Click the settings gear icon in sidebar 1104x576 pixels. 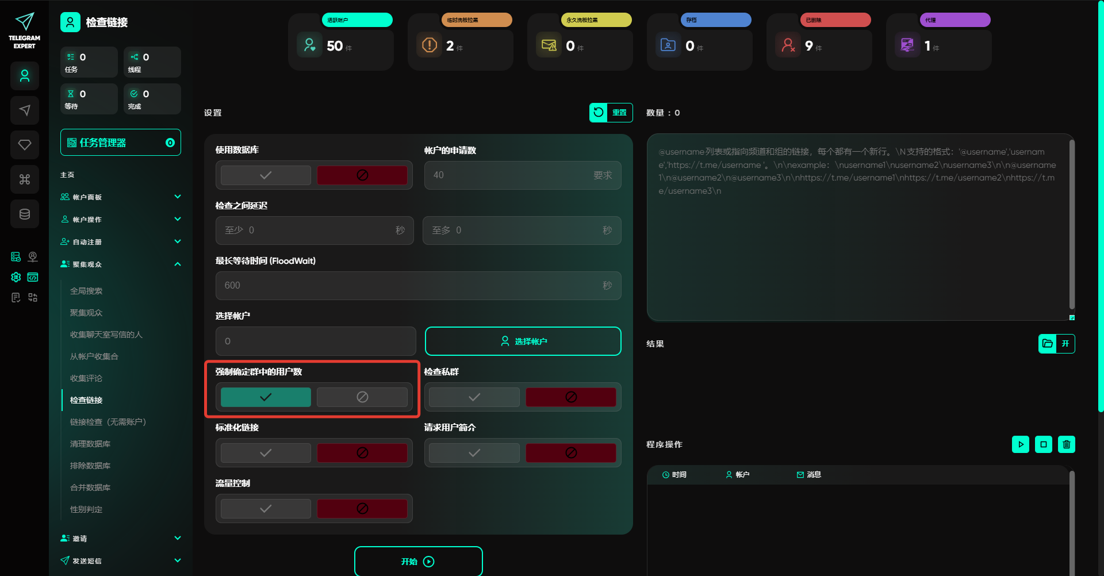[x=16, y=277]
